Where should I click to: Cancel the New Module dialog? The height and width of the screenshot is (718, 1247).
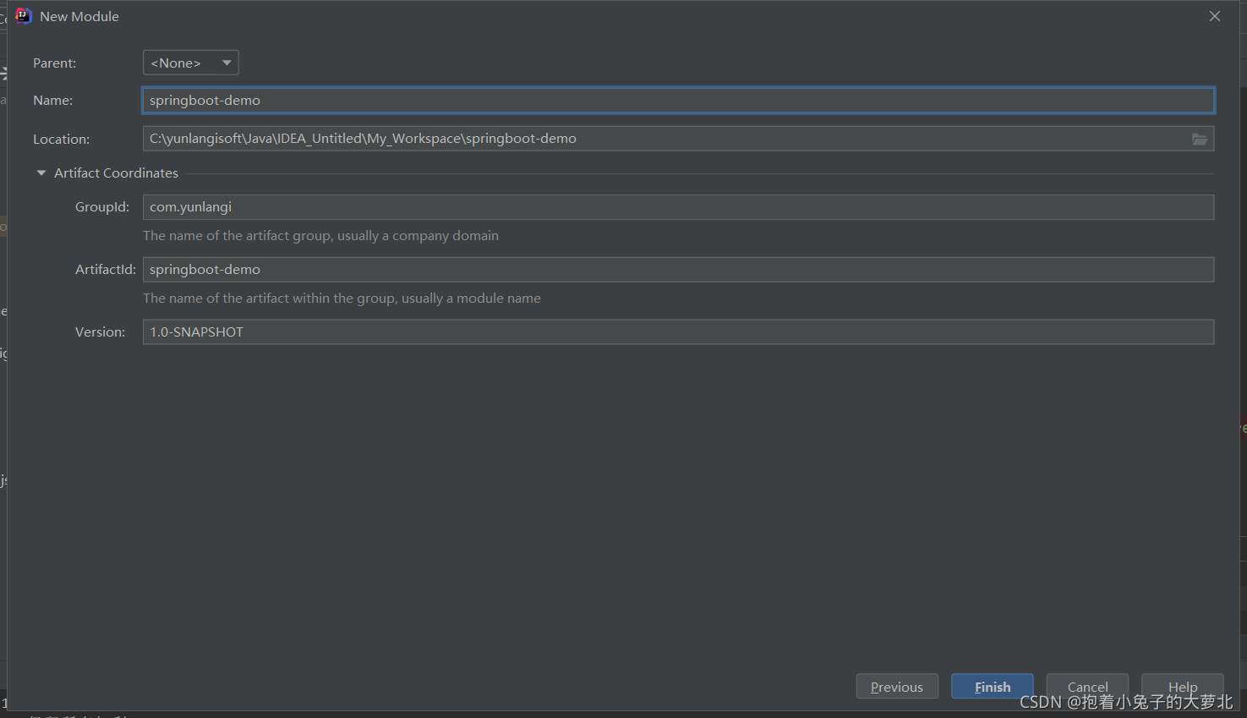click(x=1087, y=686)
